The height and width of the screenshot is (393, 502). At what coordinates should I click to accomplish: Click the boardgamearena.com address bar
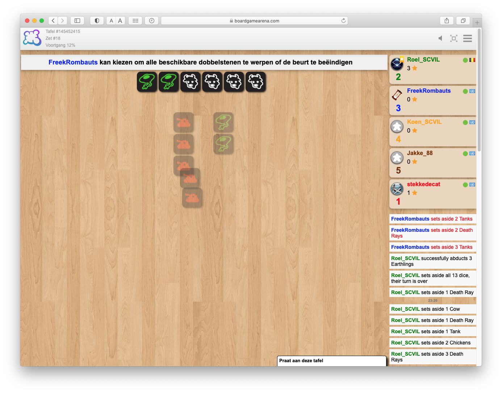coord(254,21)
